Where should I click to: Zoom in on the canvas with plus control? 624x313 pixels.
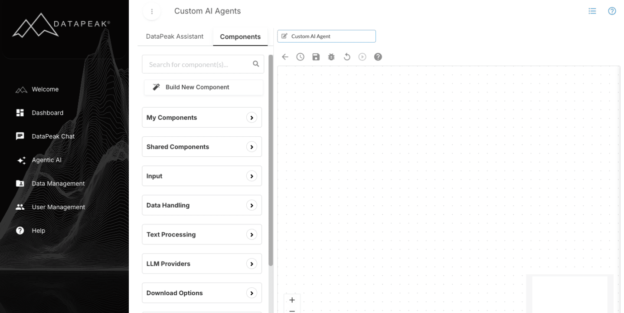(x=292, y=299)
